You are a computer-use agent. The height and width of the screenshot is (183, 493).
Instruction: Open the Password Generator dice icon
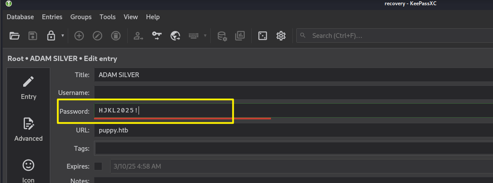[262, 36]
